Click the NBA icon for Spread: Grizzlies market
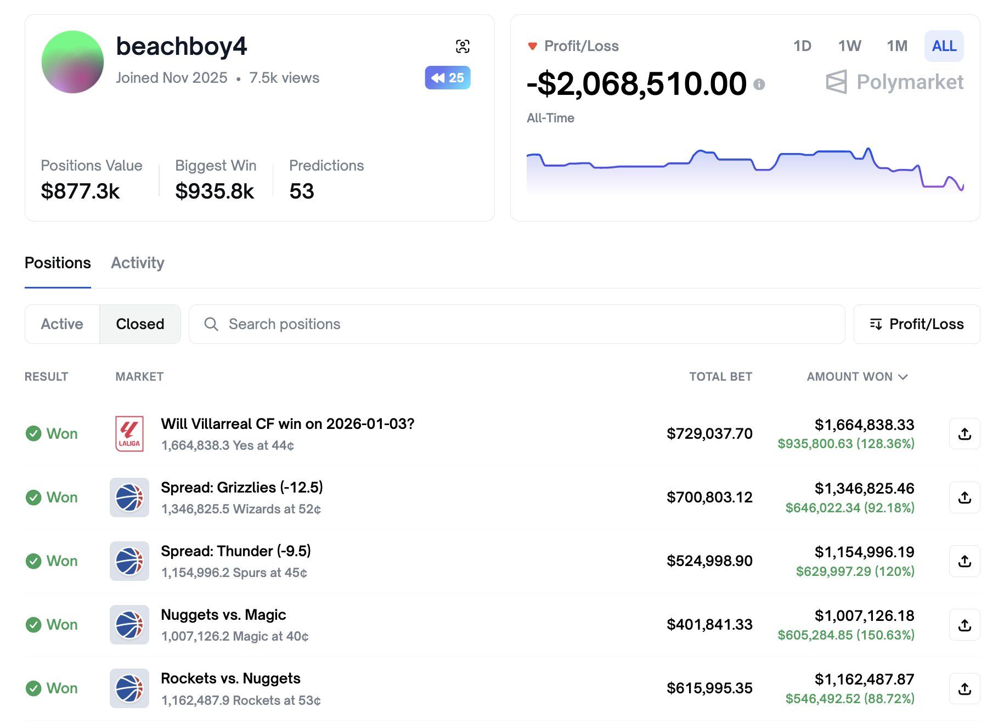 [x=129, y=497]
